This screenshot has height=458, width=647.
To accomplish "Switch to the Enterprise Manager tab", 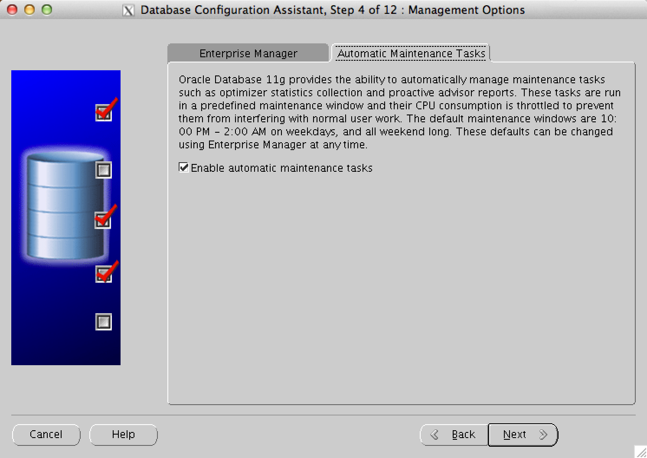I will pyautogui.click(x=248, y=53).
